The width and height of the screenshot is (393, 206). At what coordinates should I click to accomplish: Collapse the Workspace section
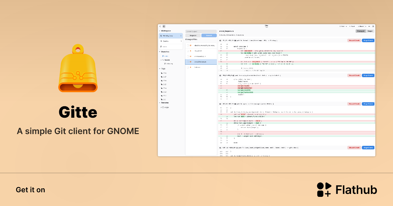159,31
